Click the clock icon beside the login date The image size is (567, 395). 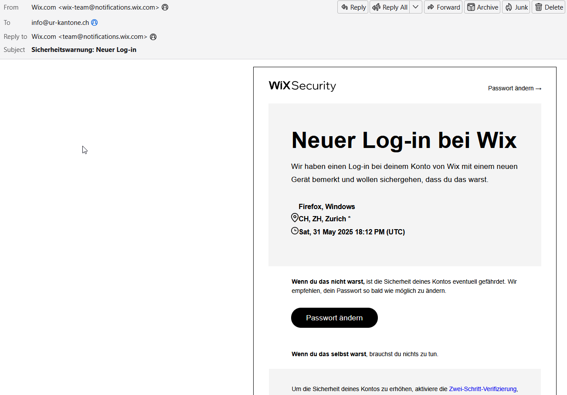tap(295, 231)
